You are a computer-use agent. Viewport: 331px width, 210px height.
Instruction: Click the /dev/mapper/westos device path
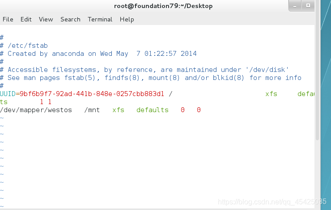tap(36, 110)
